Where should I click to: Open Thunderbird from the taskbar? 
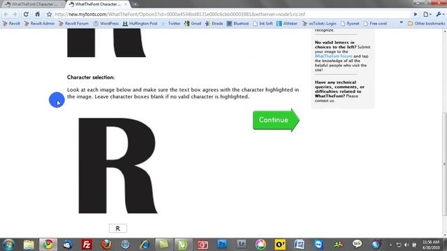(68, 245)
